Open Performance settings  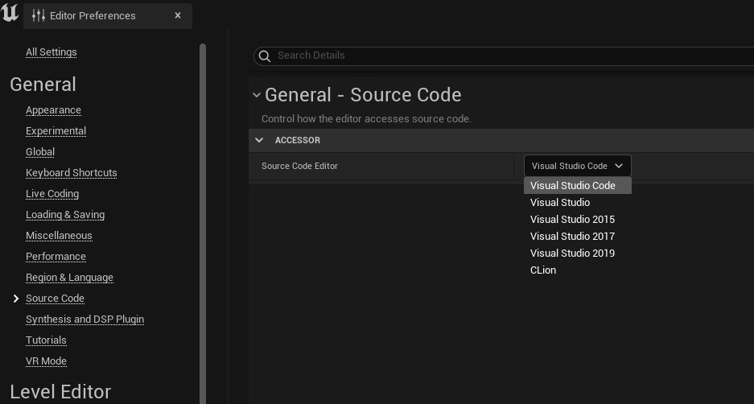[56, 257]
